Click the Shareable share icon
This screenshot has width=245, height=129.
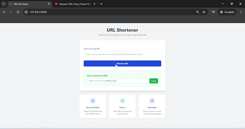152,101
